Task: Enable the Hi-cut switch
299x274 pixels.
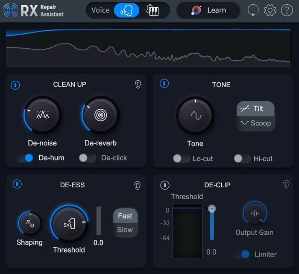Action: pyautogui.click(x=242, y=158)
